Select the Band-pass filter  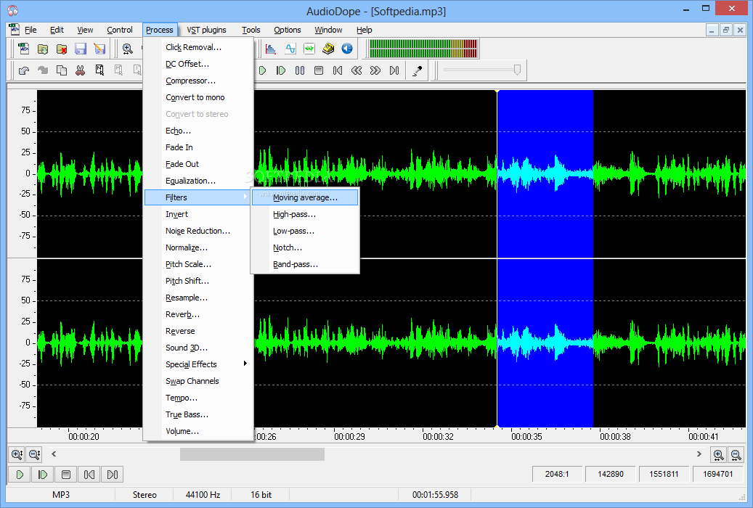click(305, 264)
